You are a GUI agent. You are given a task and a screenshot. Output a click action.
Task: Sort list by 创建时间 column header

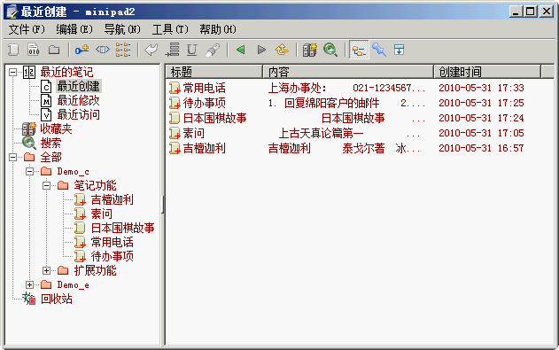coord(487,72)
